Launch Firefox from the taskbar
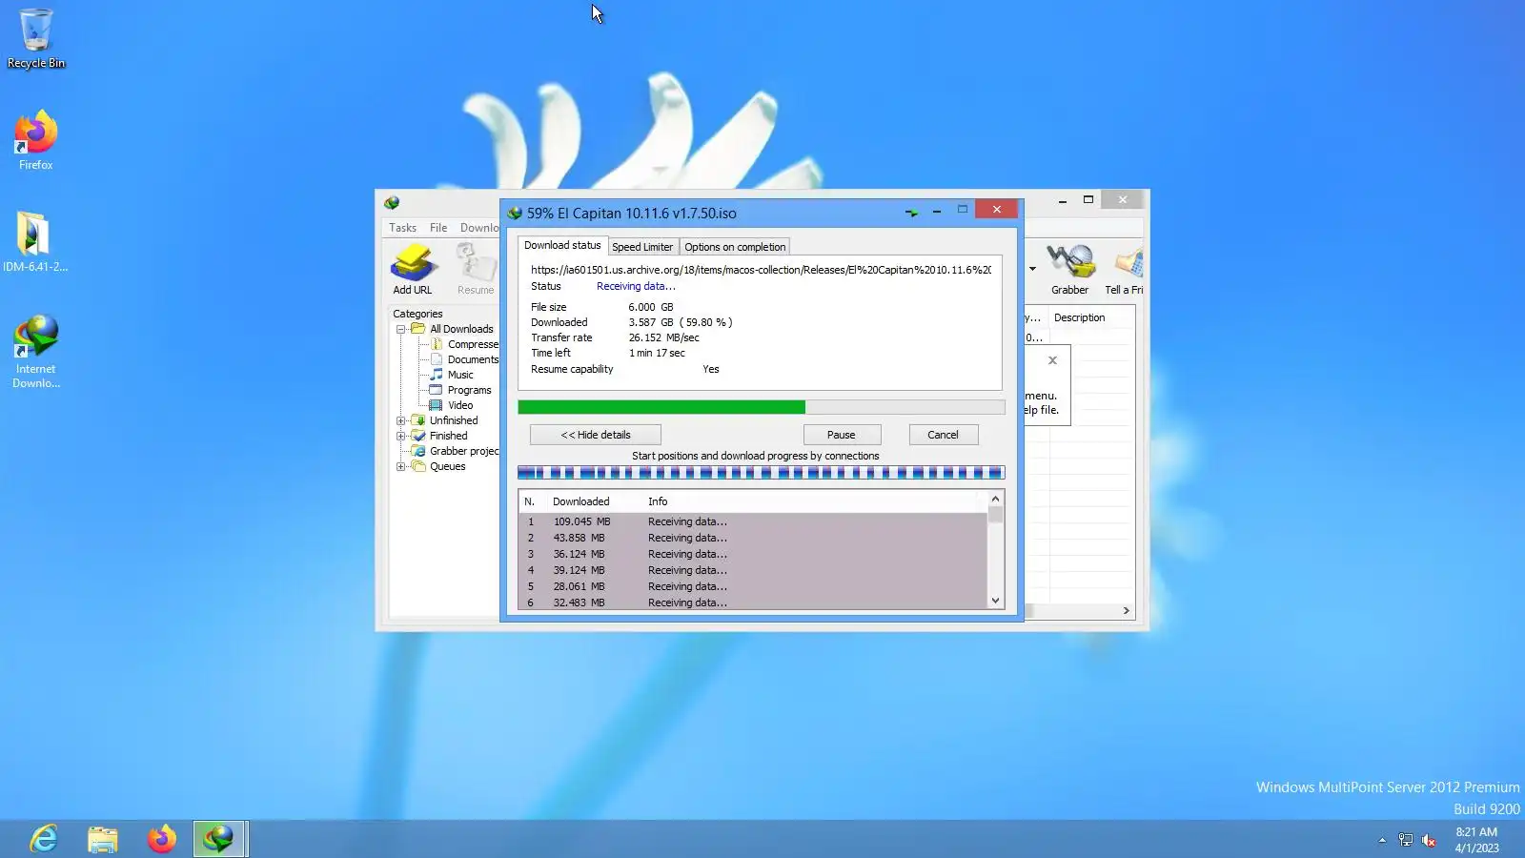This screenshot has width=1525, height=858. point(161,839)
